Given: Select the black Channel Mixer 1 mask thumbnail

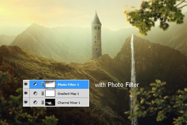Looking at the screenshot, I should pos(50,102).
